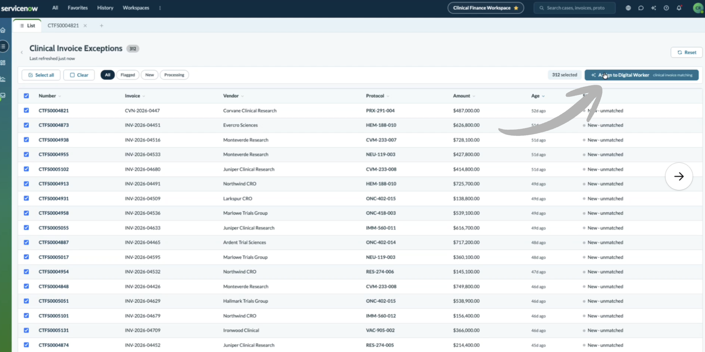705x352 pixels.
Task: Open the three-dot more menu in the top nav
Action: [160, 8]
